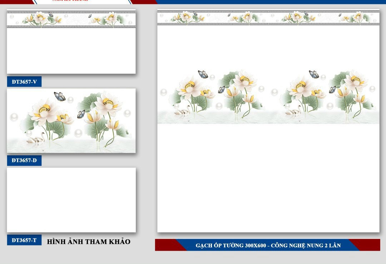
Task: Click the GẠCH ỐP TƯỜNG 300X600 banner text
Action: point(268,245)
